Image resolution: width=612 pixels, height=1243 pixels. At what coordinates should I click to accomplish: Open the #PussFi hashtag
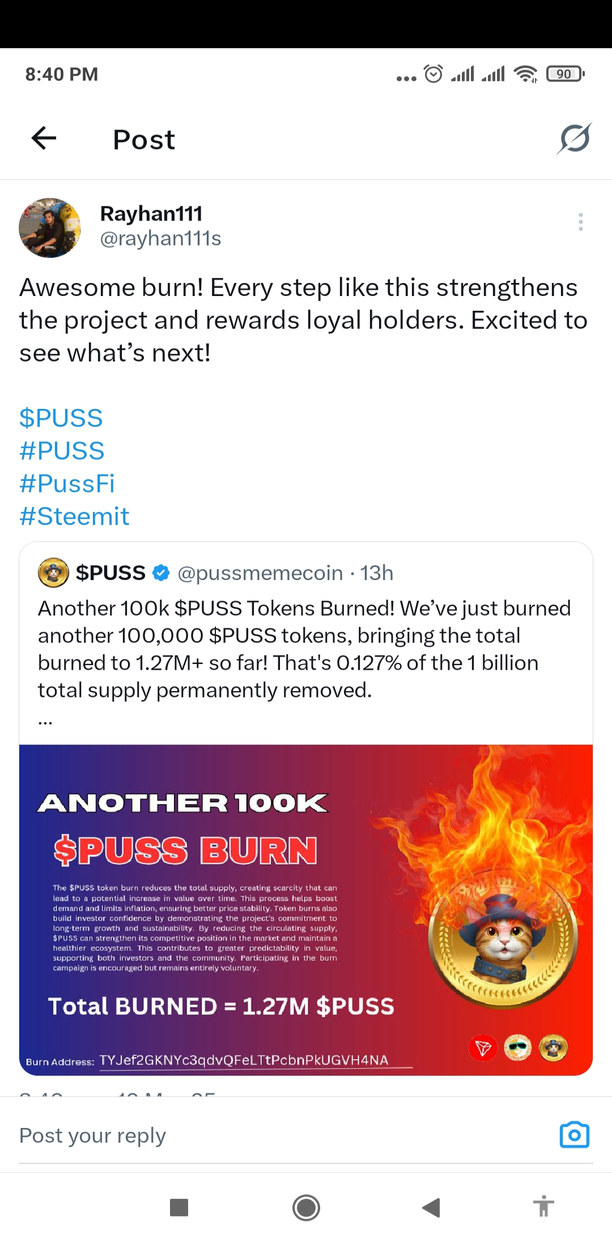point(67,484)
